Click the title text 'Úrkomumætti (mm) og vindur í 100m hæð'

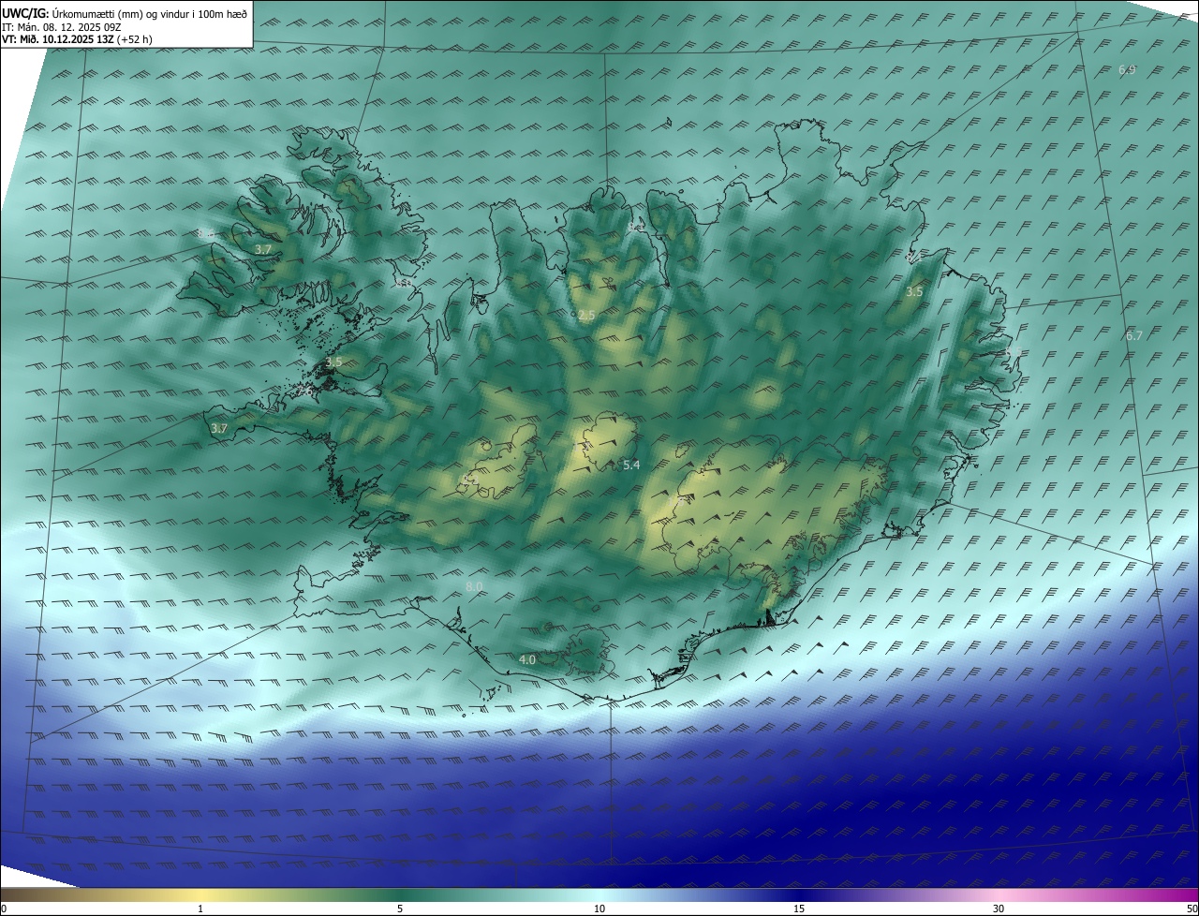[x=150, y=13]
